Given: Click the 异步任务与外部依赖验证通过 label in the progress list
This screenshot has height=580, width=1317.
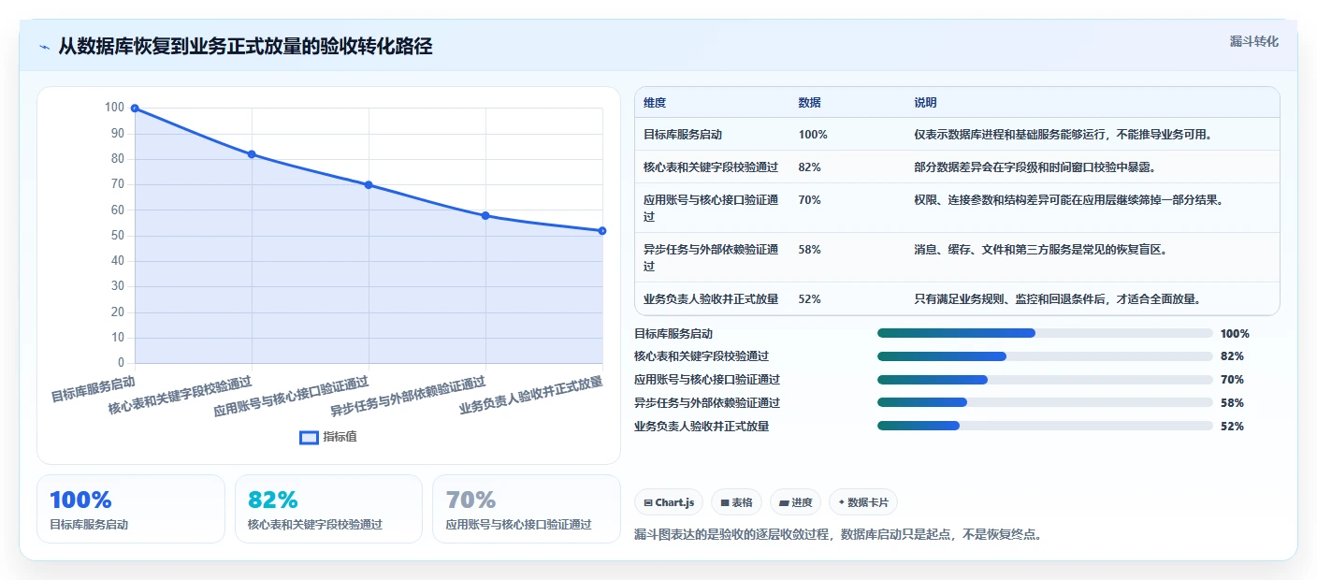Looking at the screenshot, I should tap(707, 403).
